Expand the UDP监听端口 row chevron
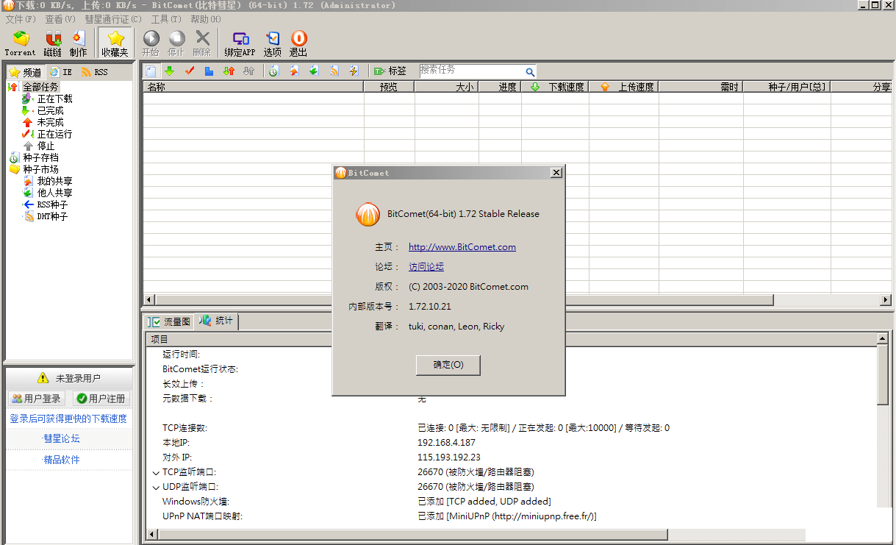Image resolution: width=896 pixels, height=545 pixels. coord(156,487)
